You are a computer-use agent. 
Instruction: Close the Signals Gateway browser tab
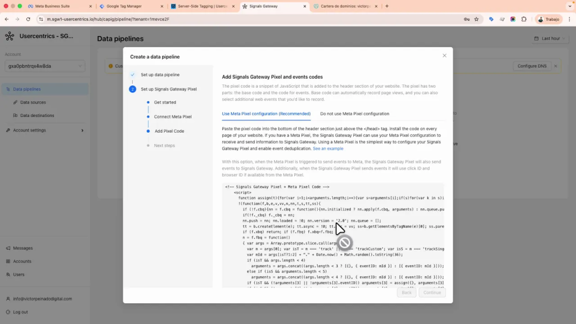click(304, 6)
